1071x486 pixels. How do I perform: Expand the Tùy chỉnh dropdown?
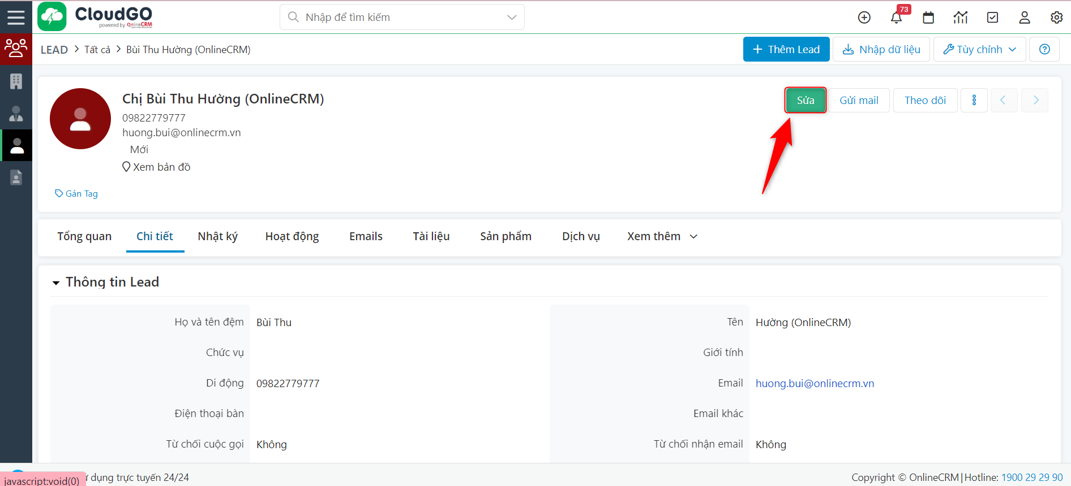[x=979, y=49]
